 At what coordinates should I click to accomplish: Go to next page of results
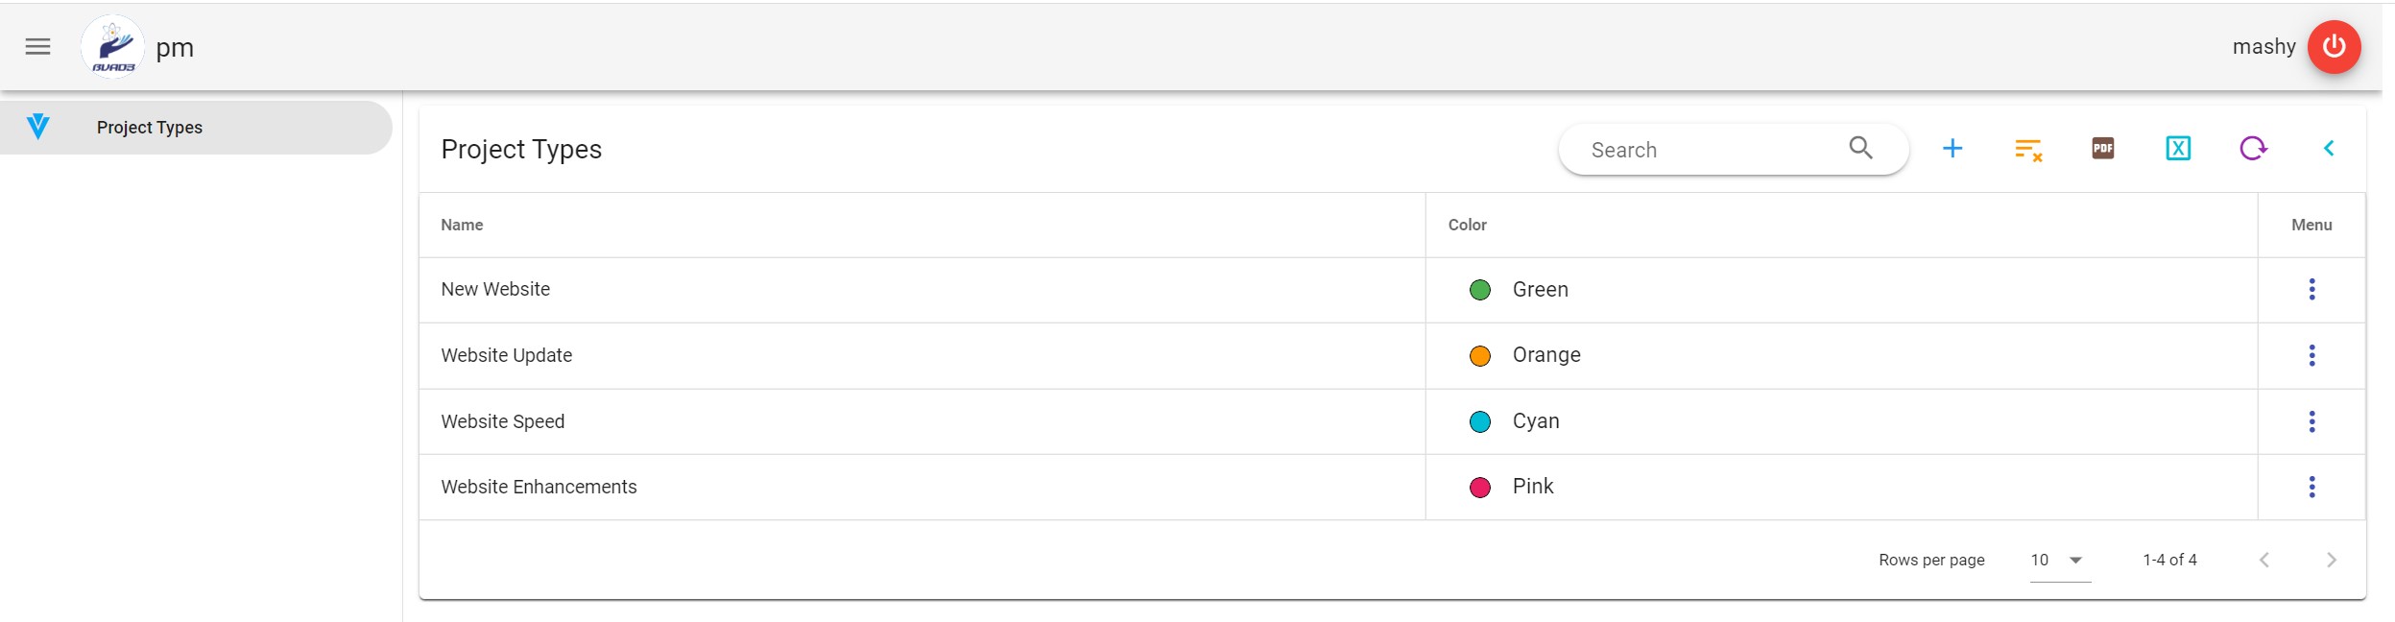(2331, 560)
